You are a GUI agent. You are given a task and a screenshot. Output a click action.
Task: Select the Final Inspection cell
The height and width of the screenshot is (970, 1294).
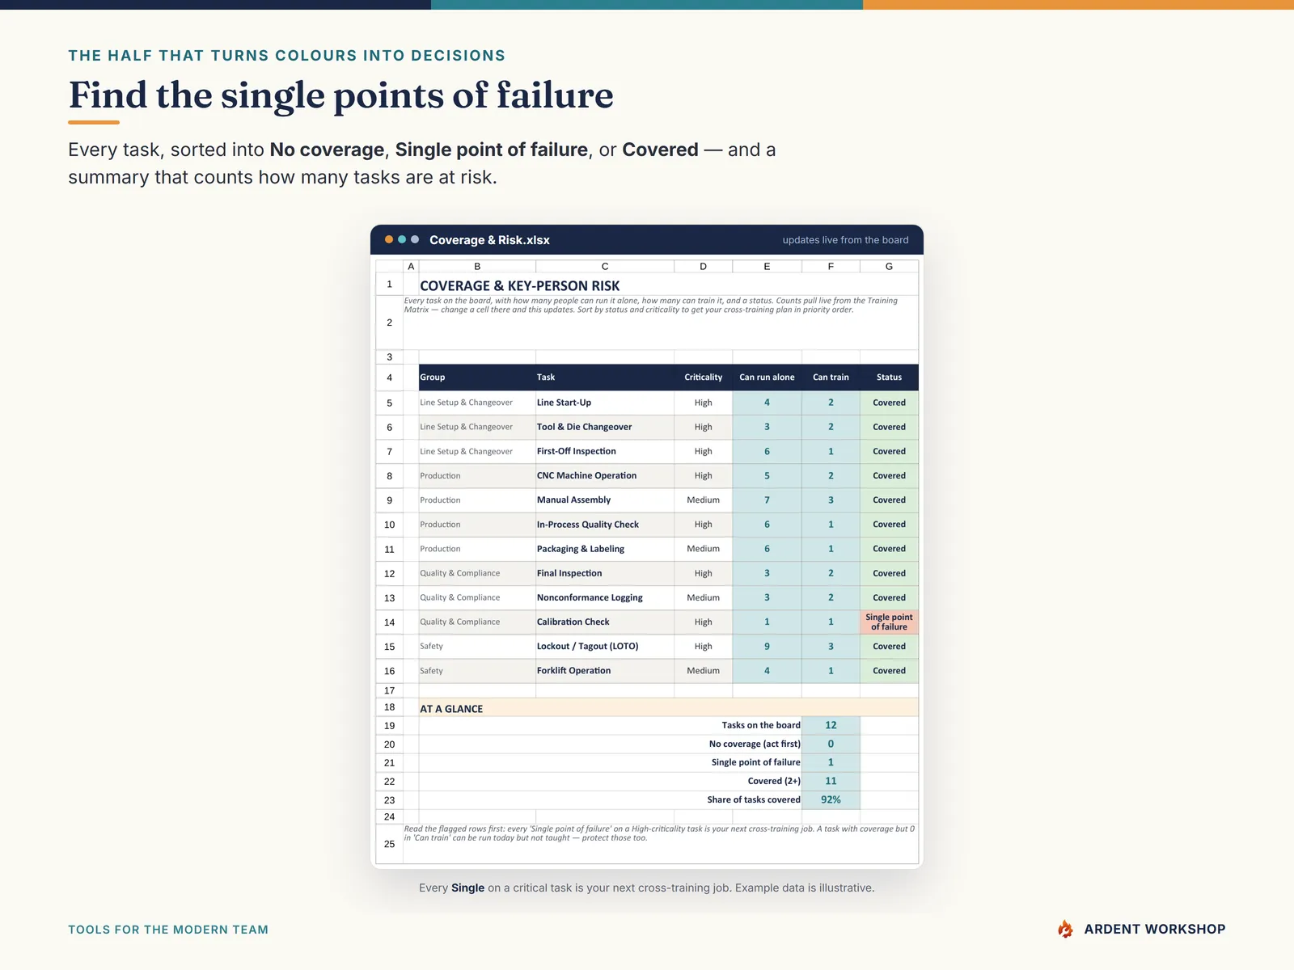click(605, 573)
